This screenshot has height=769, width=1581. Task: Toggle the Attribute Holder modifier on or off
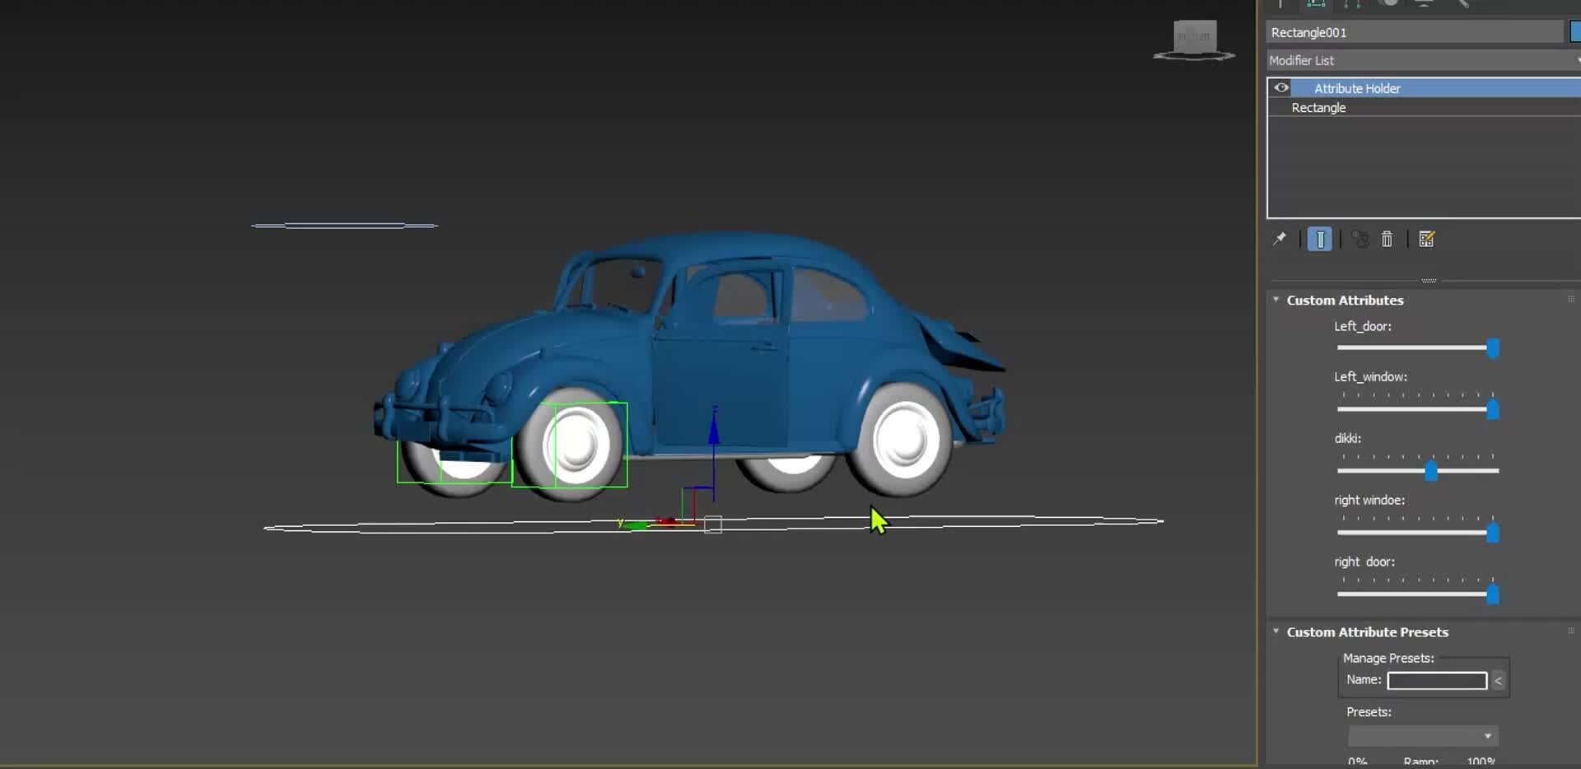pyautogui.click(x=1281, y=87)
